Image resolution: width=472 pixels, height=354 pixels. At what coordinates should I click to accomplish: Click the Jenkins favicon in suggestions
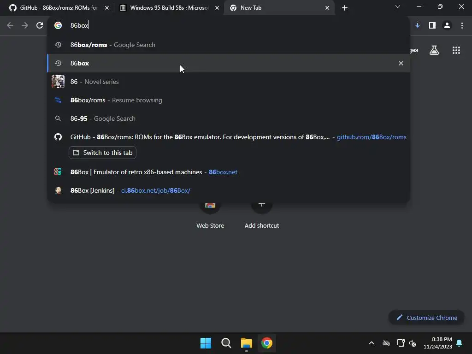pyautogui.click(x=58, y=190)
